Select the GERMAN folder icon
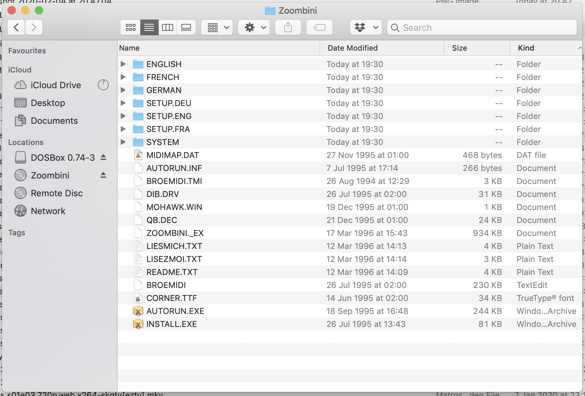 (x=138, y=90)
